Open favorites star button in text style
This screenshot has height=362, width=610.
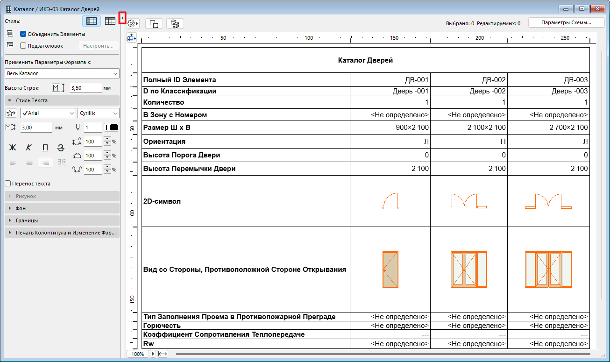coord(11,114)
